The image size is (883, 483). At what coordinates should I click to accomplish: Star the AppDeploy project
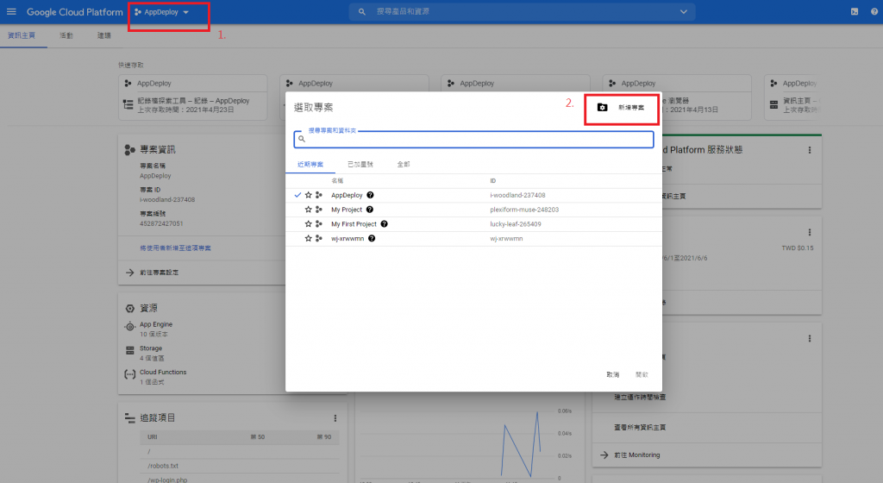(308, 195)
